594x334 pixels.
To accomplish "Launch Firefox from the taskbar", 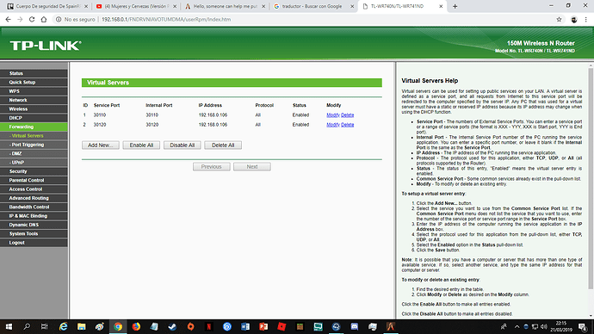I will (x=136, y=326).
